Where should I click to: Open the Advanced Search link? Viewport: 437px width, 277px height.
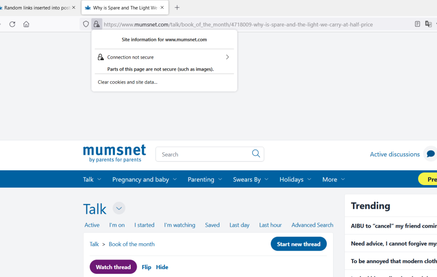[x=312, y=225]
